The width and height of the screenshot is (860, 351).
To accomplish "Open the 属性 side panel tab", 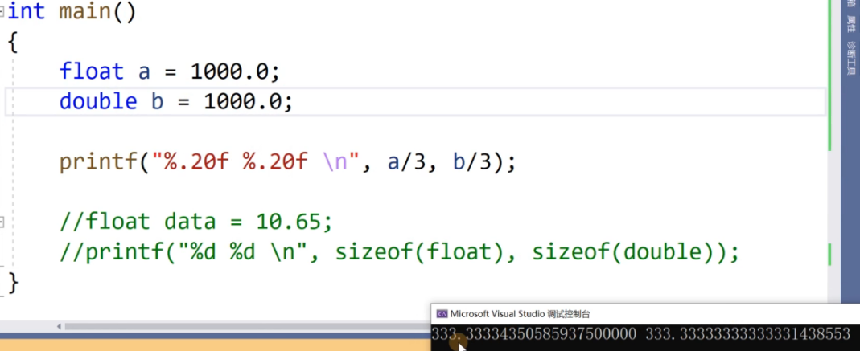I will [850, 24].
